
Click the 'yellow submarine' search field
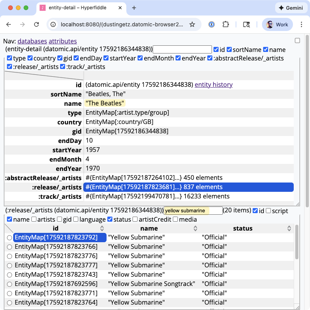(193, 210)
